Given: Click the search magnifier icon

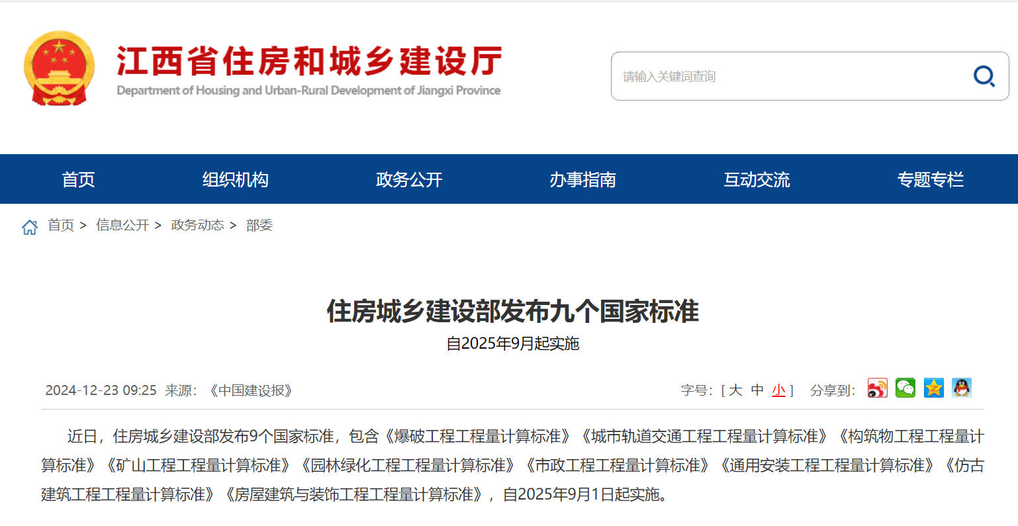Looking at the screenshot, I should 984,76.
